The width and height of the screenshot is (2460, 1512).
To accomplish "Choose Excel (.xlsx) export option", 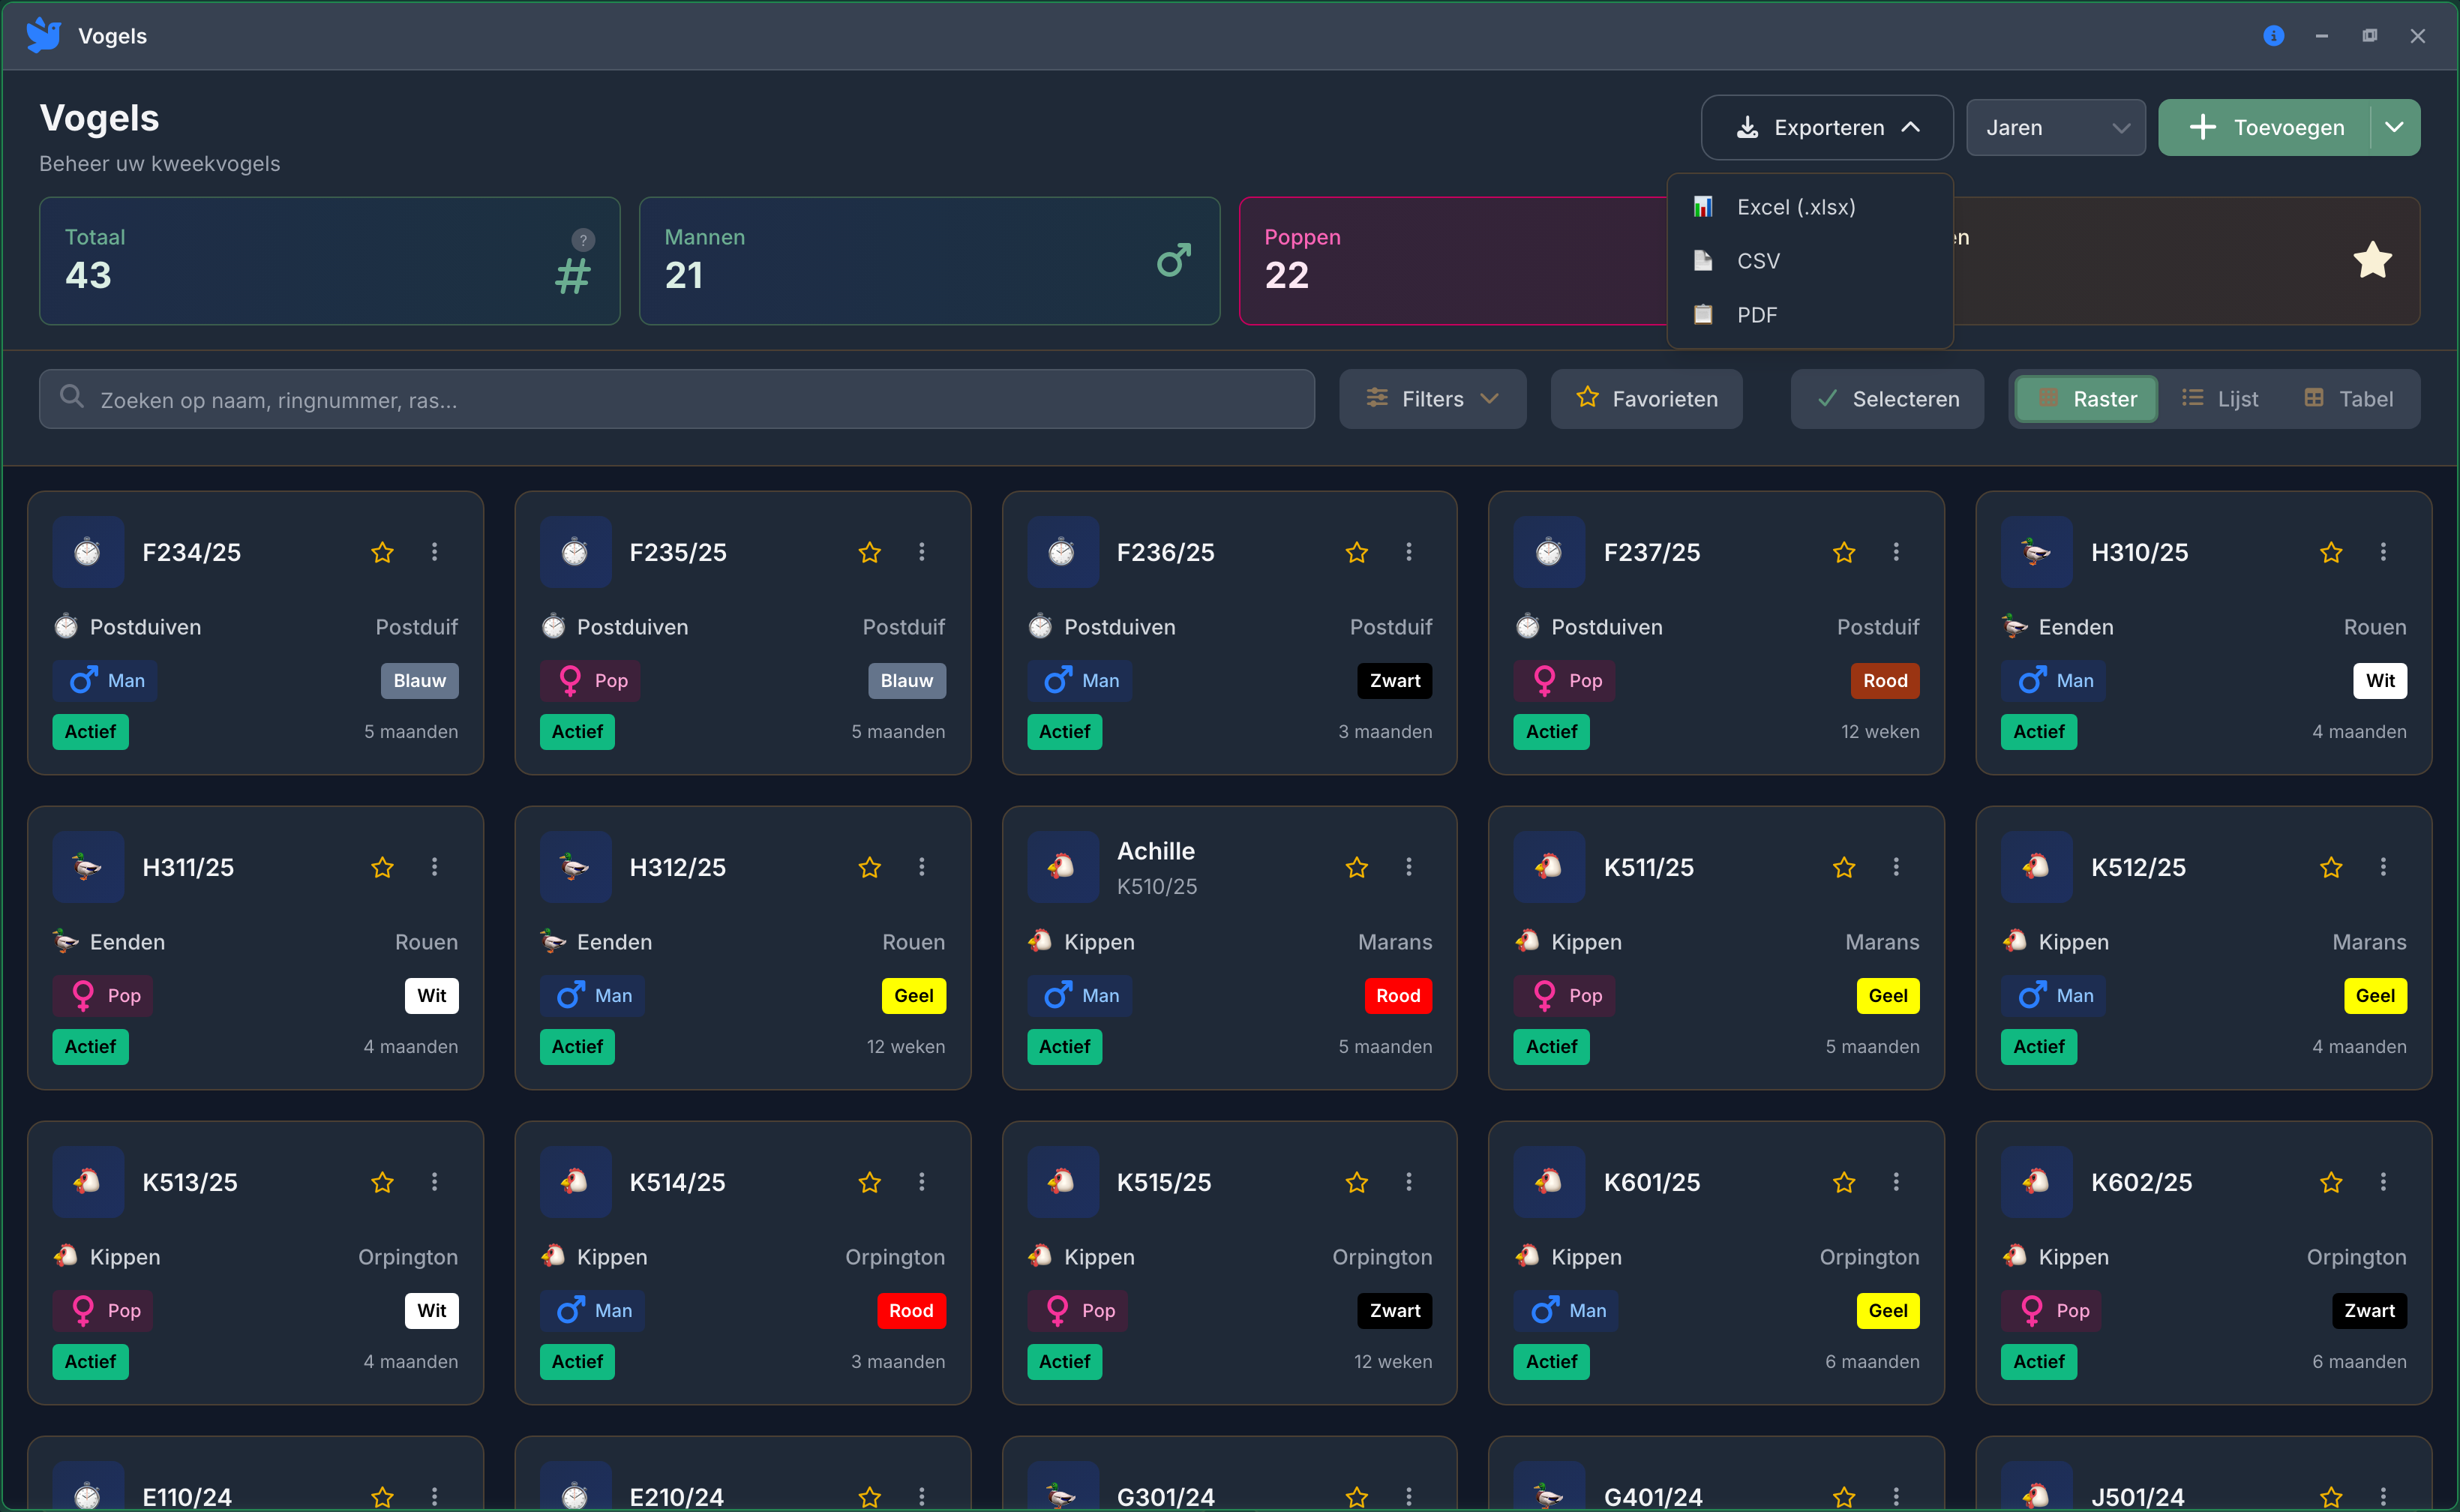I will click(x=1810, y=207).
